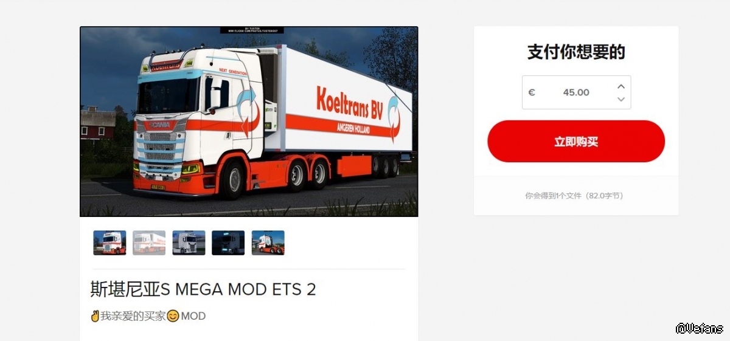Click the flickr credit banner atop the image
The image size is (730, 341).
click(x=252, y=30)
